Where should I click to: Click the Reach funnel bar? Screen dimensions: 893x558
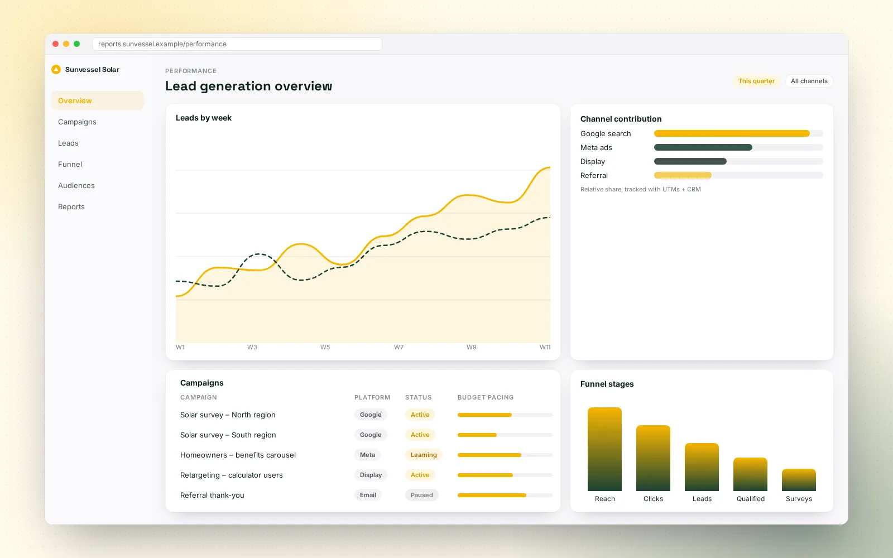coord(604,449)
